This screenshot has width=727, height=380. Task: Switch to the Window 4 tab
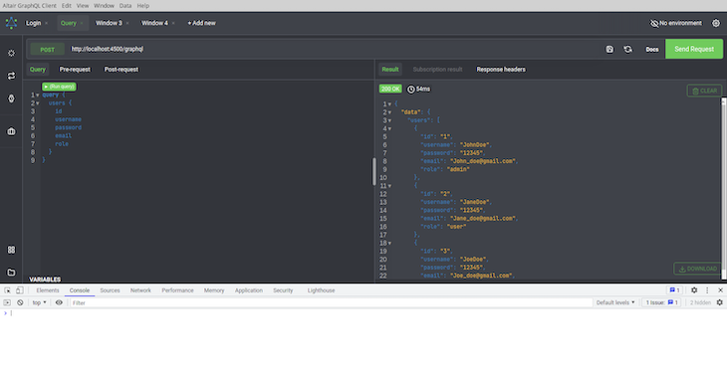coord(154,23)
